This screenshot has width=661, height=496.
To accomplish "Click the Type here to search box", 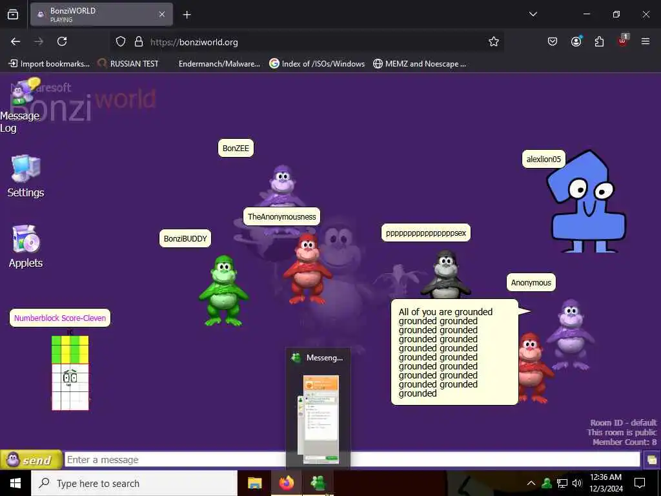I will 134,483.
